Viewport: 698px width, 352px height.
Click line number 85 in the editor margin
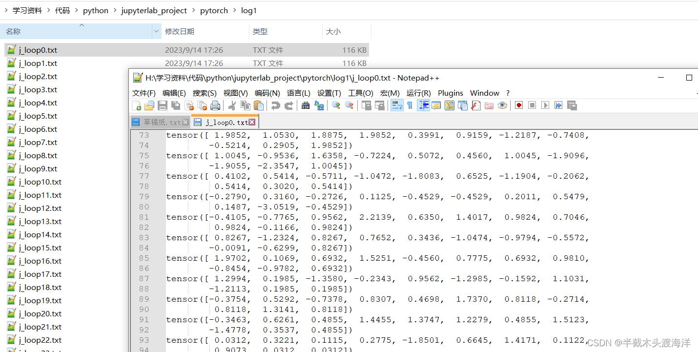(144, 258)
